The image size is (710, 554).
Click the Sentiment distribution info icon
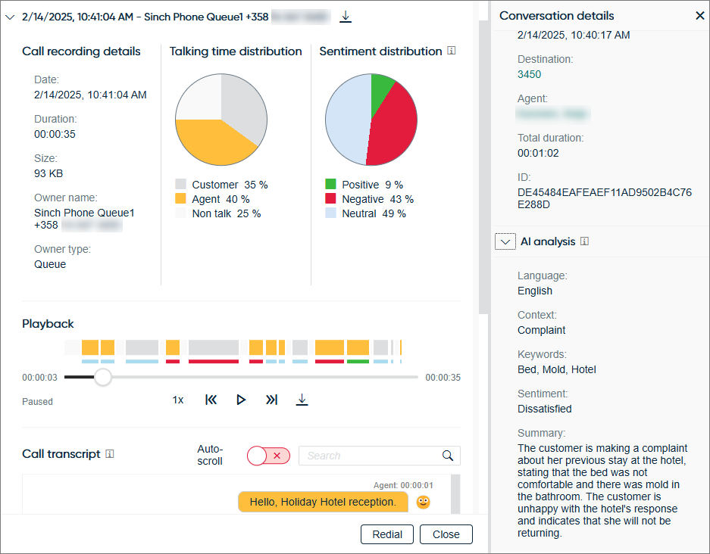(x=452, y=51)
